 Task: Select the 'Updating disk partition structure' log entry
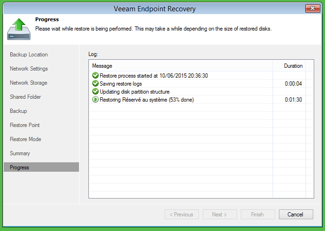[x=201, y=91]
